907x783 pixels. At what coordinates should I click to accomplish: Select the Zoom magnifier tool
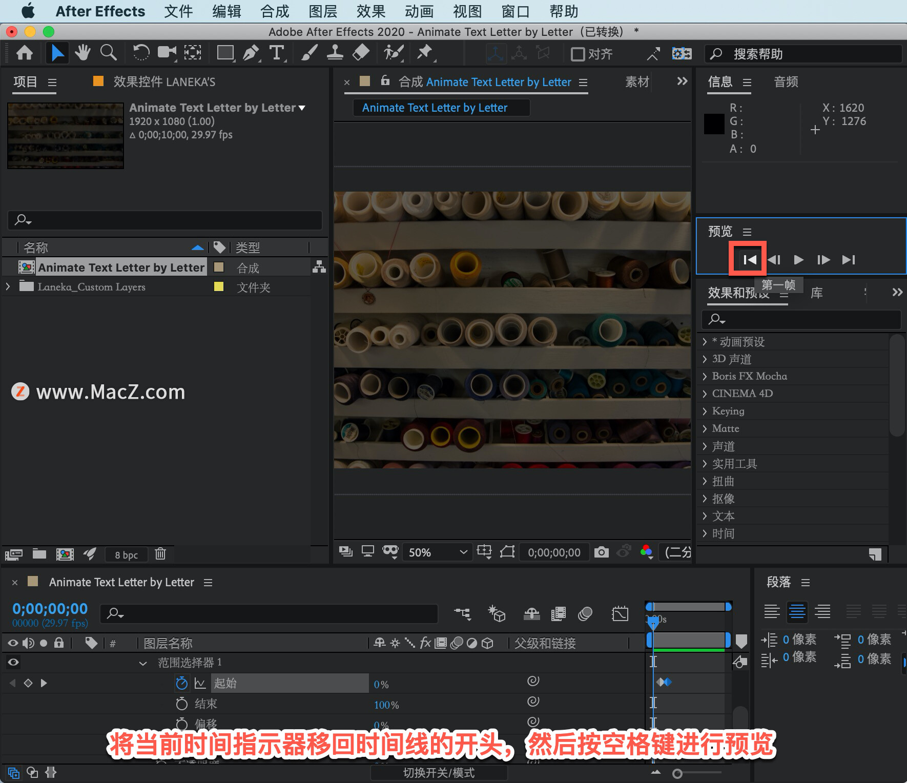pos(108,53)
